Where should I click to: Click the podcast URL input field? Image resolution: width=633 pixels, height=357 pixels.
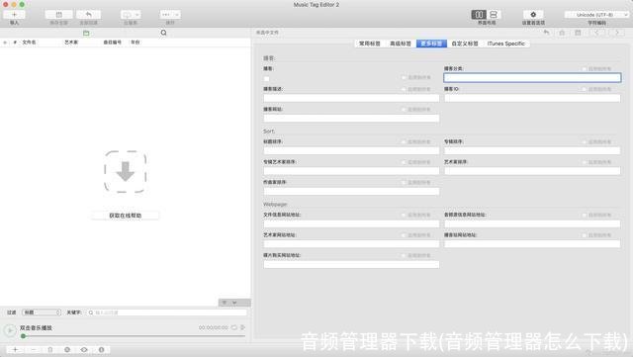[x=351, y=119]
